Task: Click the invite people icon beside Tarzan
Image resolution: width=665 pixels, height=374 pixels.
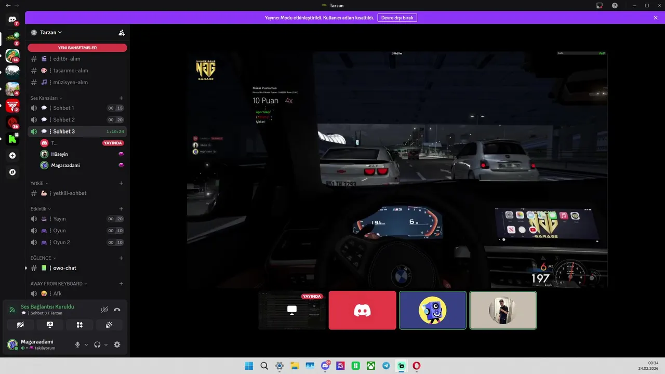Action: (122, 32)
